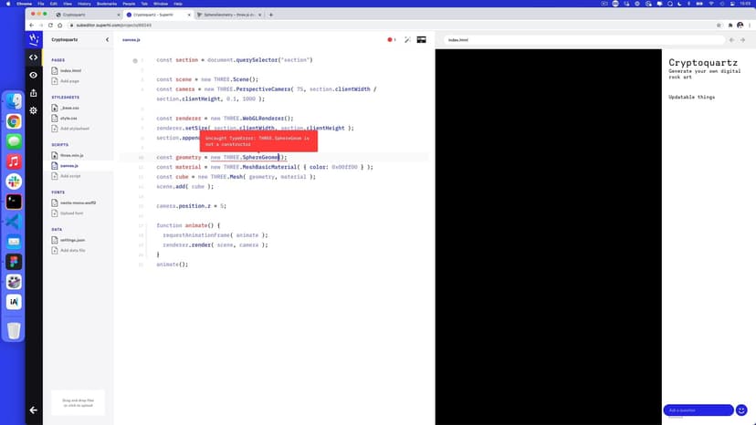Collapse the Cryptoquartz file panel chevron

[x=107, y=40]
